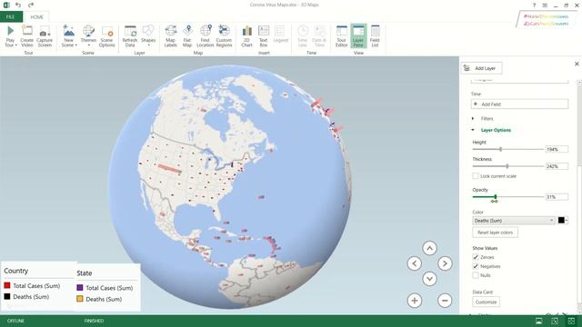Screen dimensions: 582x327
Task: Zoom out with the minus button
Action: [x=445, y=301]
